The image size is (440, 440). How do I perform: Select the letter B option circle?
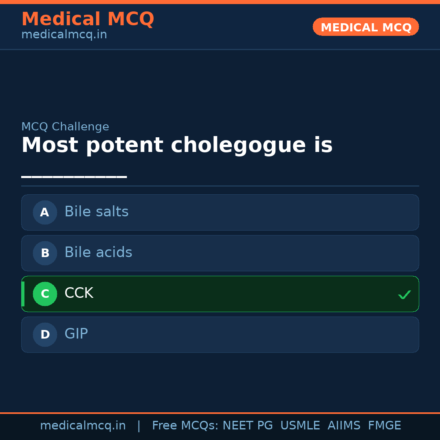pyautogui.click(x=45, y=253)
